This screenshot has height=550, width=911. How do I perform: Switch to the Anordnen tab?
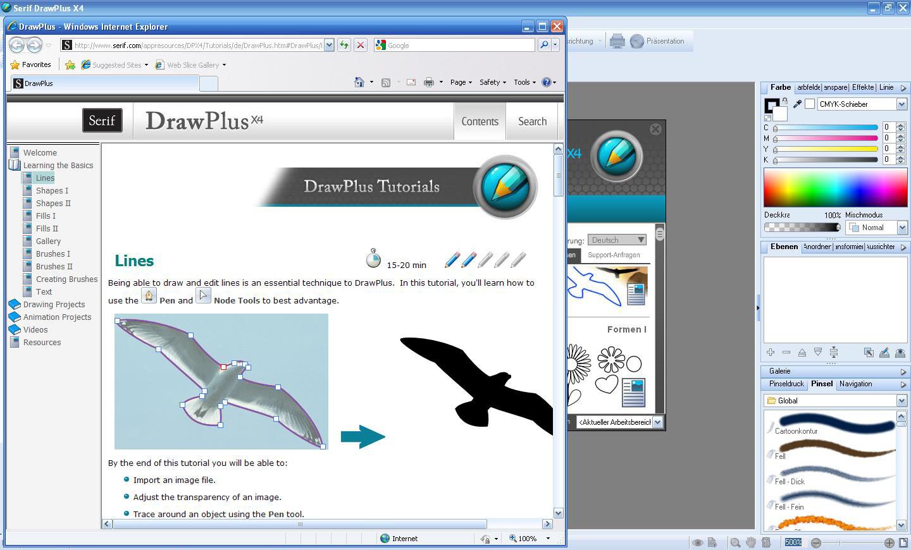[817, 247]
